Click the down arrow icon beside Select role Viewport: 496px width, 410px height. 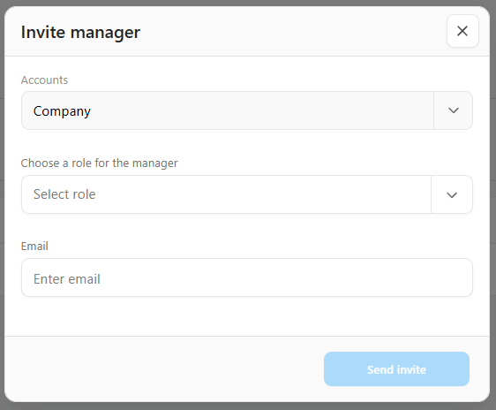click(452, 195)
